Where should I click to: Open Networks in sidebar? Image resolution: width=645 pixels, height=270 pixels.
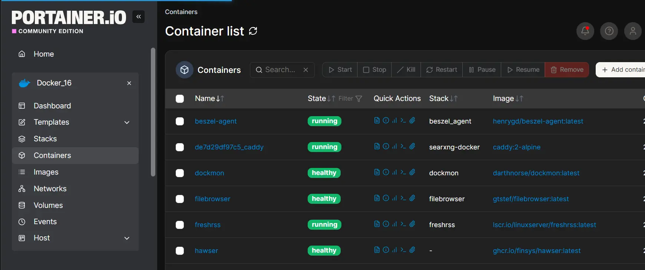[75, 189]
